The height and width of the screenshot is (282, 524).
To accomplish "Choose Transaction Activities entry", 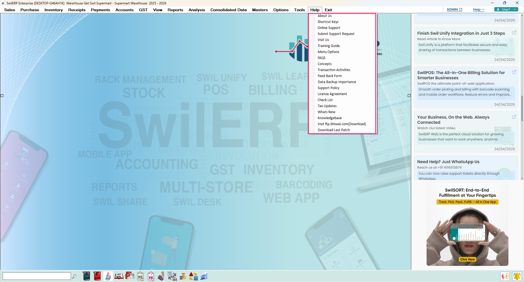I will point(334,70).
